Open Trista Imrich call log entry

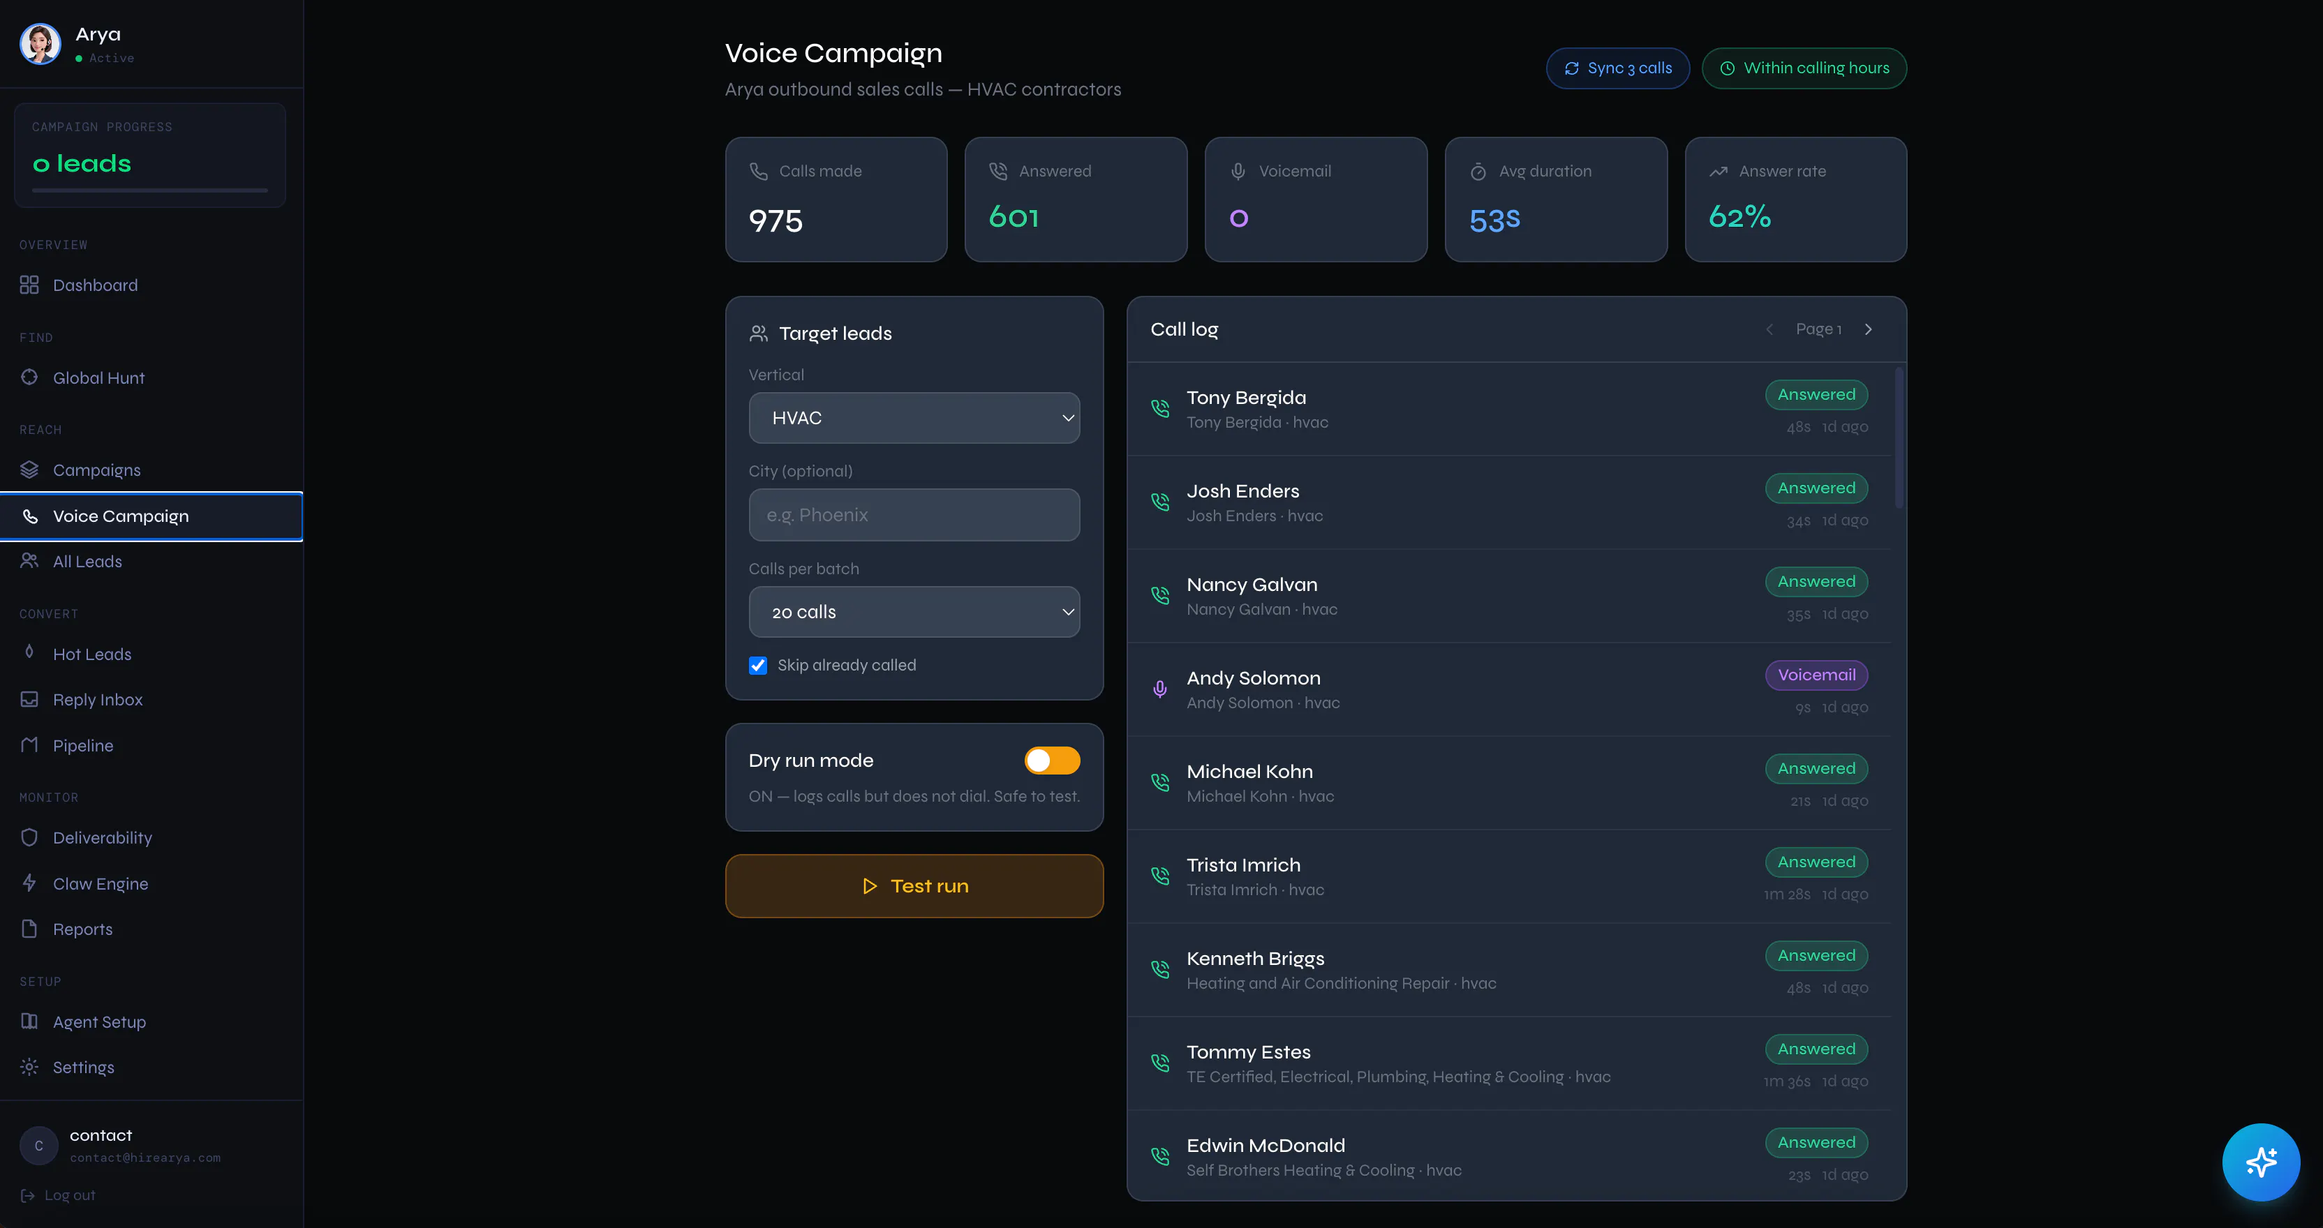(1510, 876)
